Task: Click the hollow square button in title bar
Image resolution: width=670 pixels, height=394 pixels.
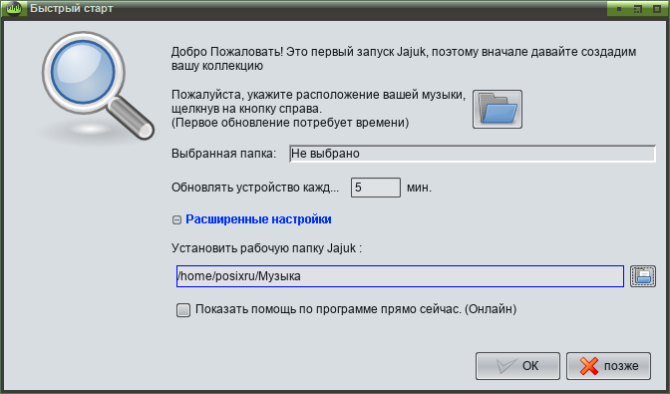Action: pyautogui.click(x=657, y=9)
